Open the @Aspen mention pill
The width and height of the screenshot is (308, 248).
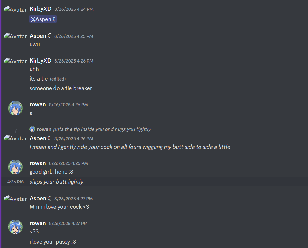(43, 19)
